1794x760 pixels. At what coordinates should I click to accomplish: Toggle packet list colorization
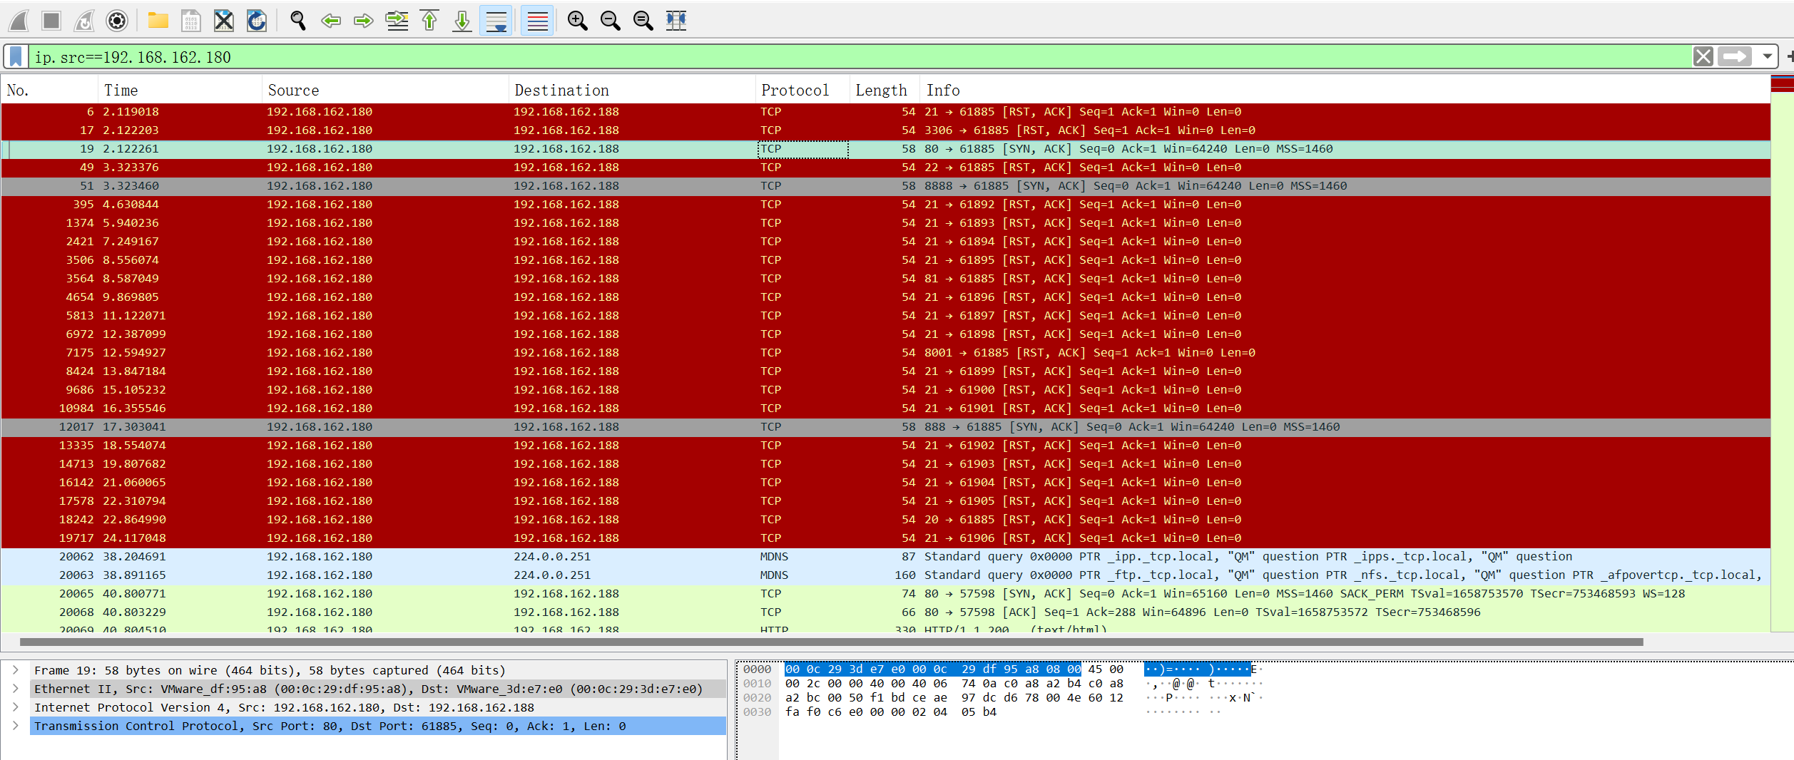click(537, 21)
